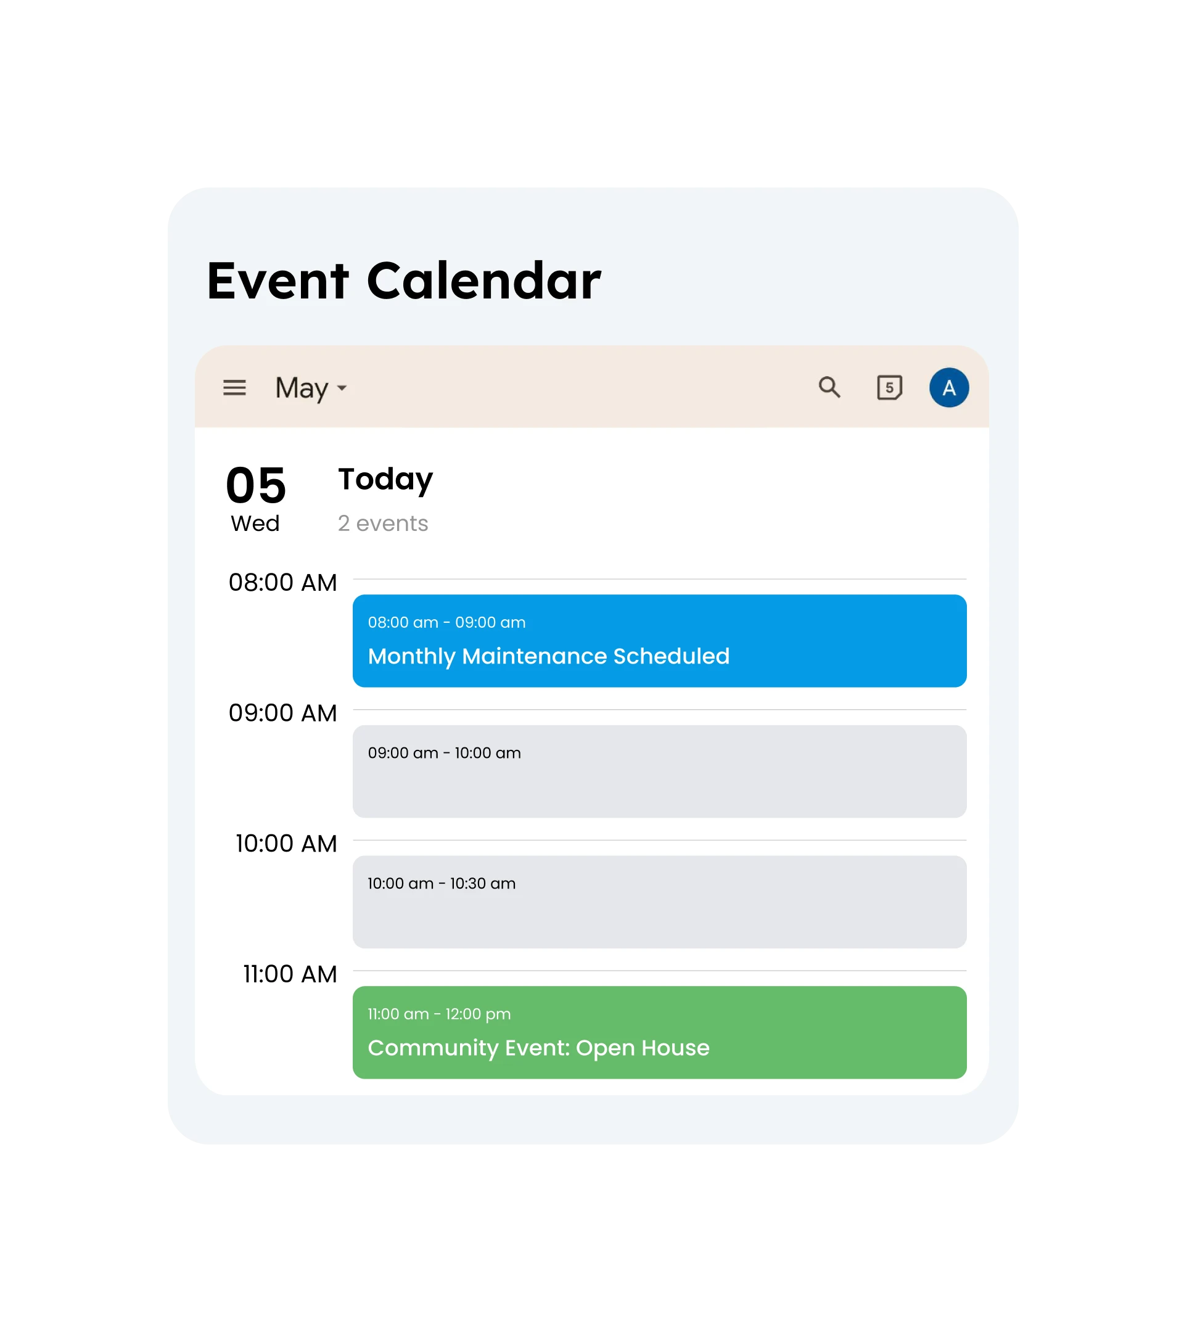The image size is (1184, 1332).
Task: Open the search icon
Action: click(x=829, y=385)
